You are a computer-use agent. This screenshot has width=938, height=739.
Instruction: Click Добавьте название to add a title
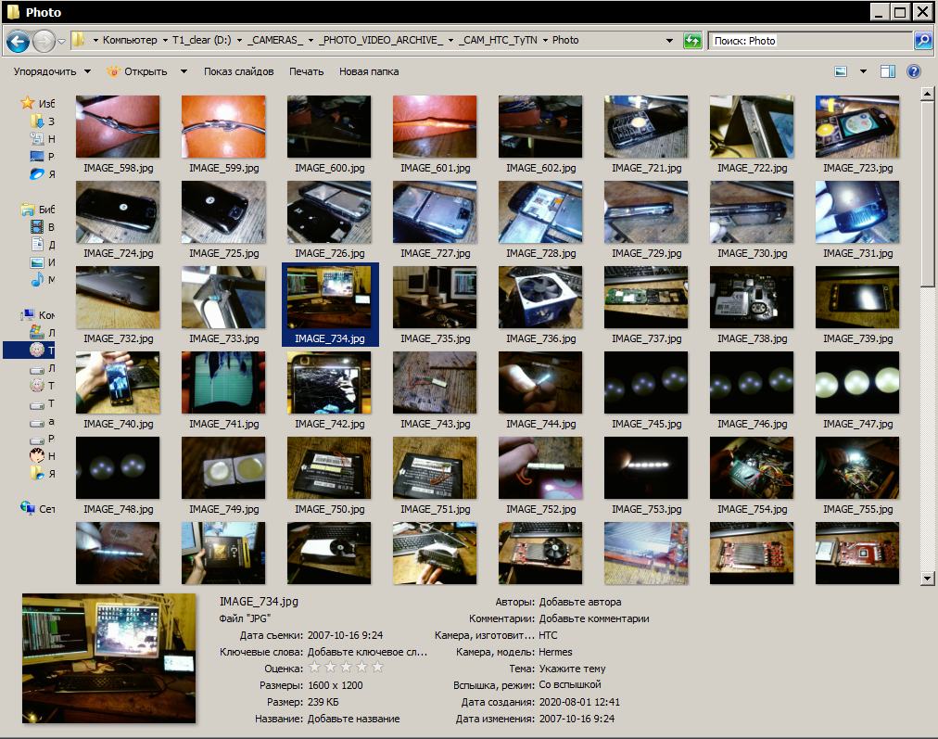pyautogui.click(x=353, y=719)
